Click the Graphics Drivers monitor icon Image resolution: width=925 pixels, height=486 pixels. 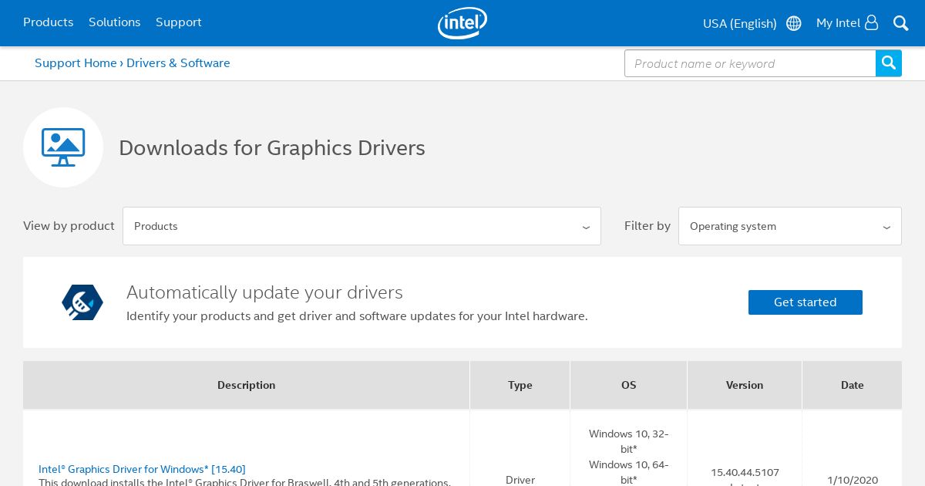[x=63, y=147]
